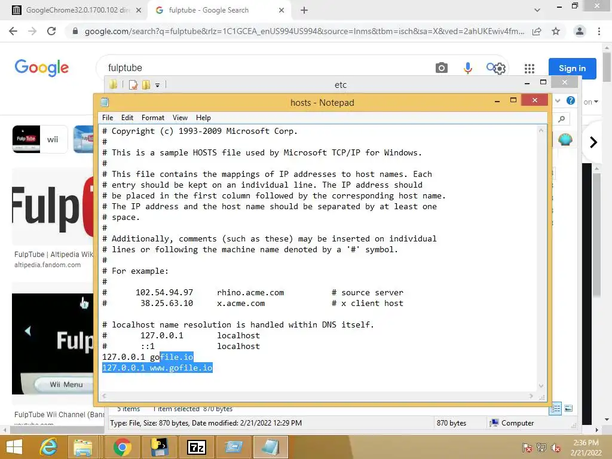Open FulpTube Wii Channel video thumbnail
612x459 pixels.
[x=53, y=344]
